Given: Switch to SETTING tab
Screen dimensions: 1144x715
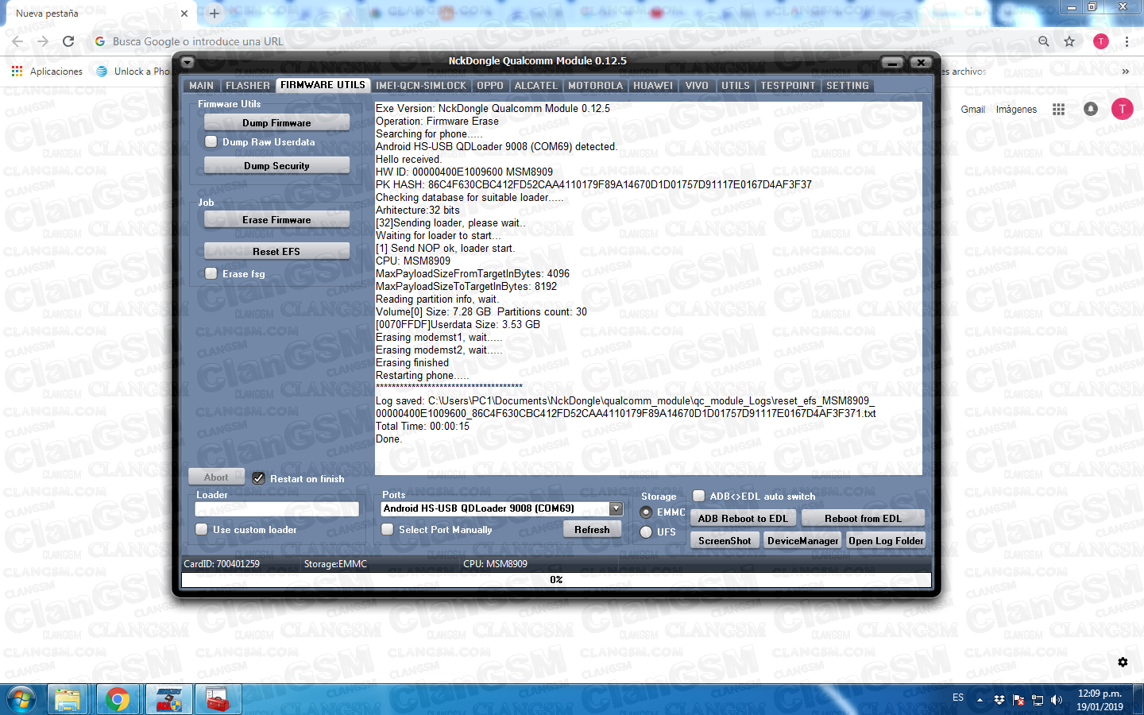Looking at the screenshot, I should point(848,86).
